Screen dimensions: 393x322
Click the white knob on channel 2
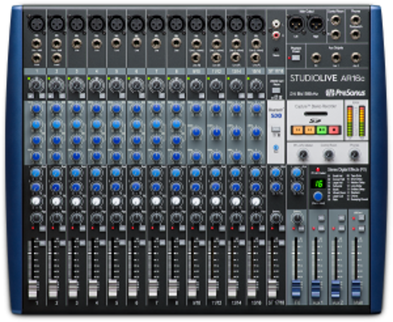(57, 201)
